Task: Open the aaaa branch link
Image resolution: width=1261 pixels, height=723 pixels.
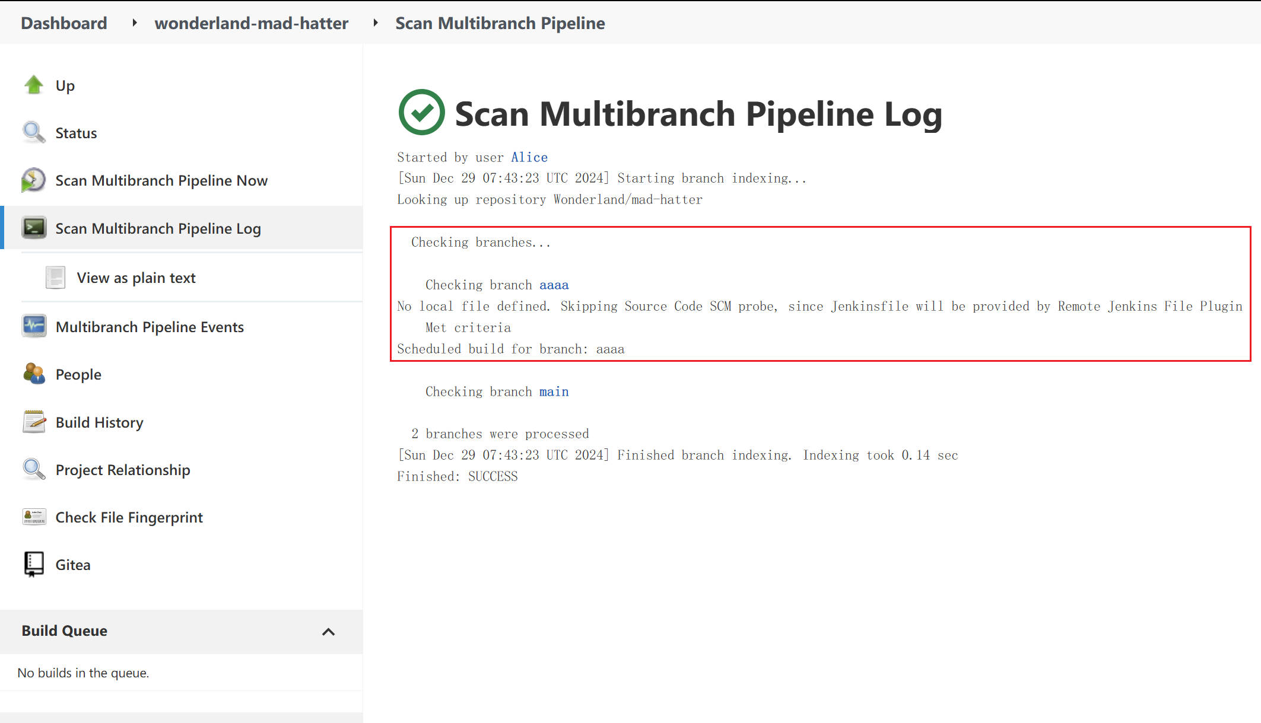Action: point(554,285)
